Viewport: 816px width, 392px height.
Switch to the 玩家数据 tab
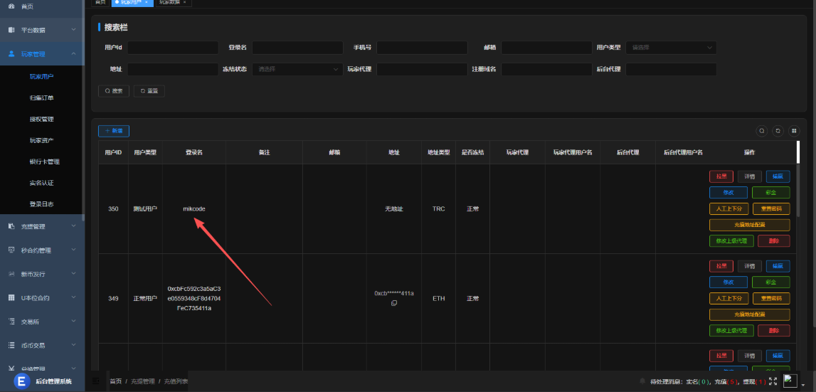[169, 3]
